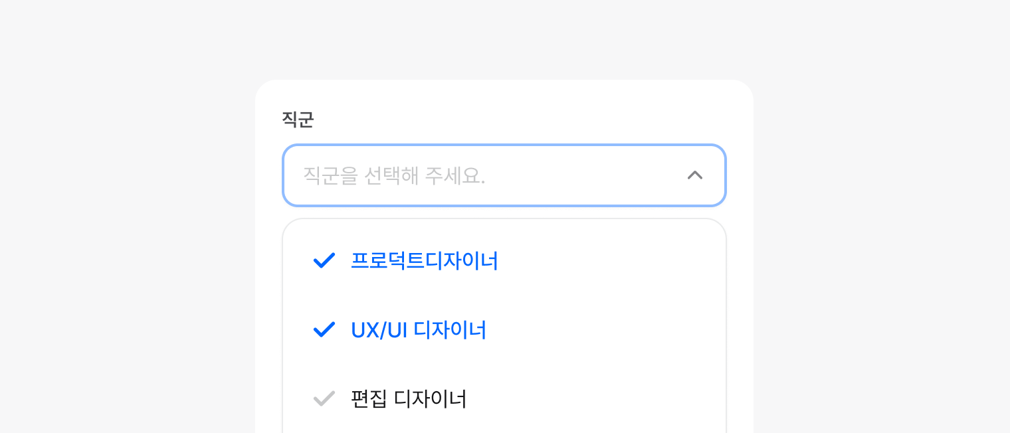Click the gray checkmark beside 편집 디자이너

coord(324,399)
